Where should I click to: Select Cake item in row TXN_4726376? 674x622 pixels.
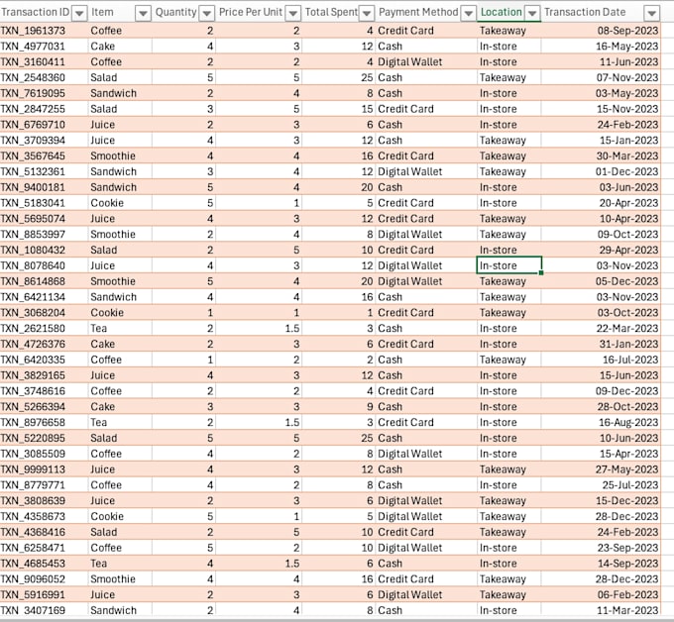120,344
